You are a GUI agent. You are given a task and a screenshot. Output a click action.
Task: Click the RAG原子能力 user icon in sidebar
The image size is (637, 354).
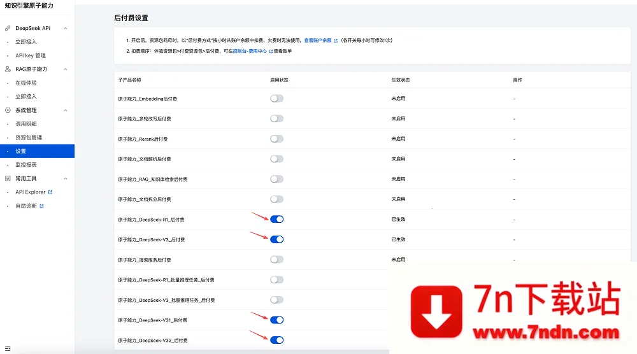8,69
